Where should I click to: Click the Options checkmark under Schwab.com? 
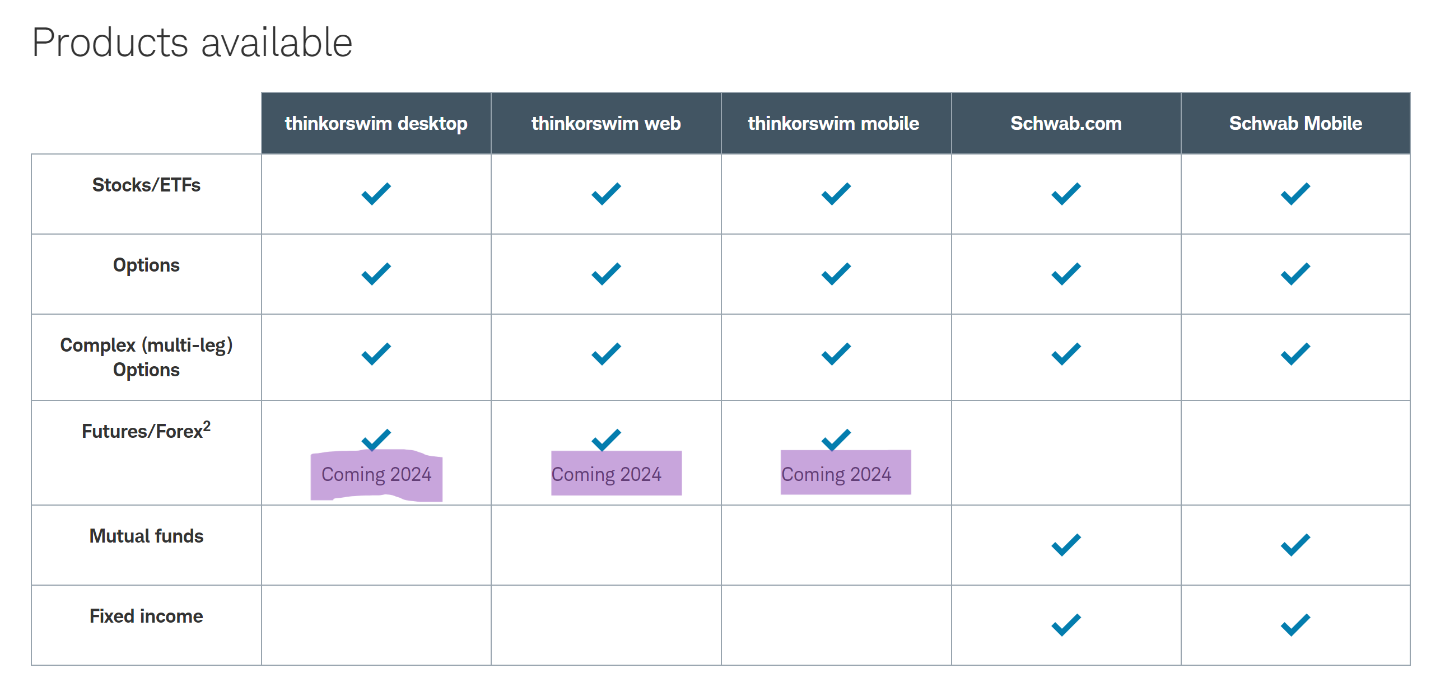pos(1066,274)
